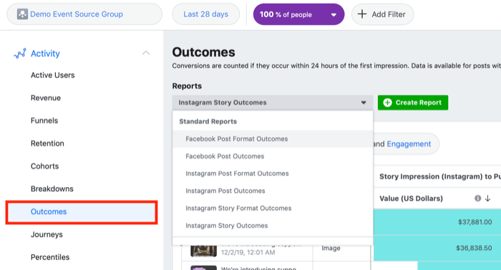This screenshot has height=270, width=501.
Task: Click the Demo Event Source Group icon
Action: coord(22,14)
